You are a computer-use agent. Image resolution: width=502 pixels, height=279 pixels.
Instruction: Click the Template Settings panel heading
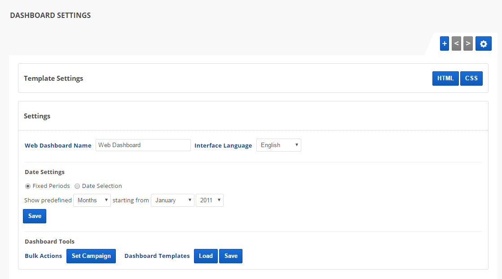pyautogui.click(x=53, y=78)
